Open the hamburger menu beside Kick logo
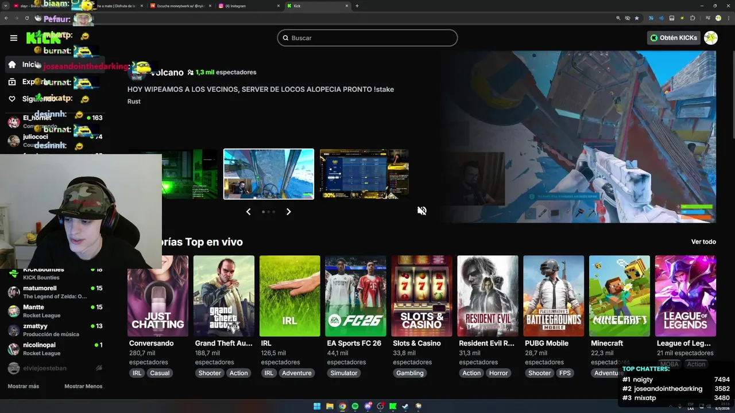735x413 pixels. (x=14, y=38)
